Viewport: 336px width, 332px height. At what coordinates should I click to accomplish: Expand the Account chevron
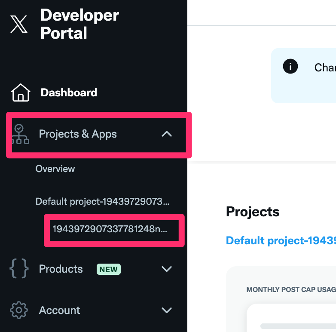tap(167, 310)
